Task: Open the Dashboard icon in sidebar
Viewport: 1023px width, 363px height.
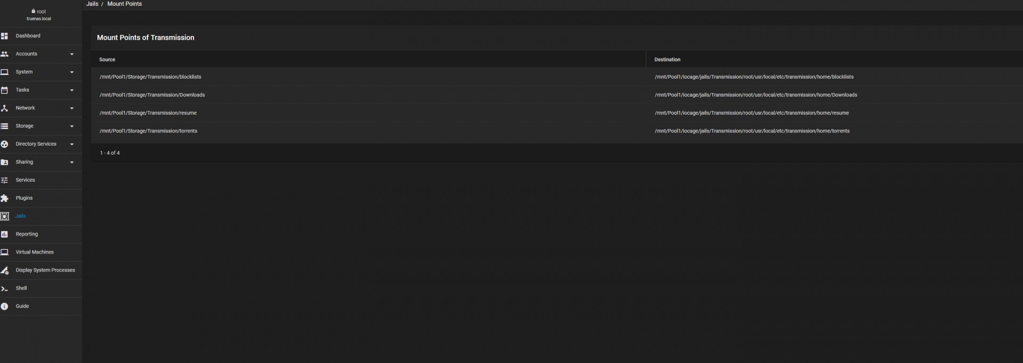Action: pos(4,36)
